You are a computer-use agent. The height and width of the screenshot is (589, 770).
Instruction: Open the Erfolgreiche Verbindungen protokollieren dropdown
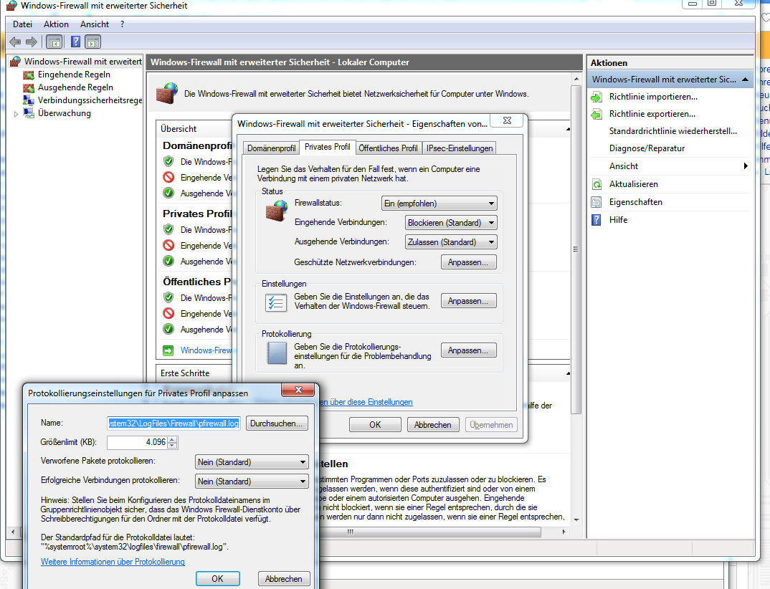(x=252, y=482)
